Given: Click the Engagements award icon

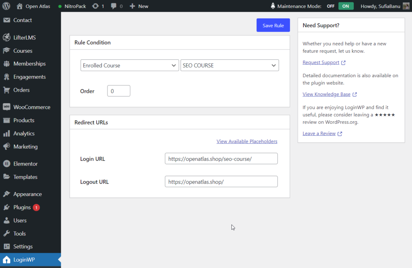Looking at the screenshot, I should click(x=6, y=77).
